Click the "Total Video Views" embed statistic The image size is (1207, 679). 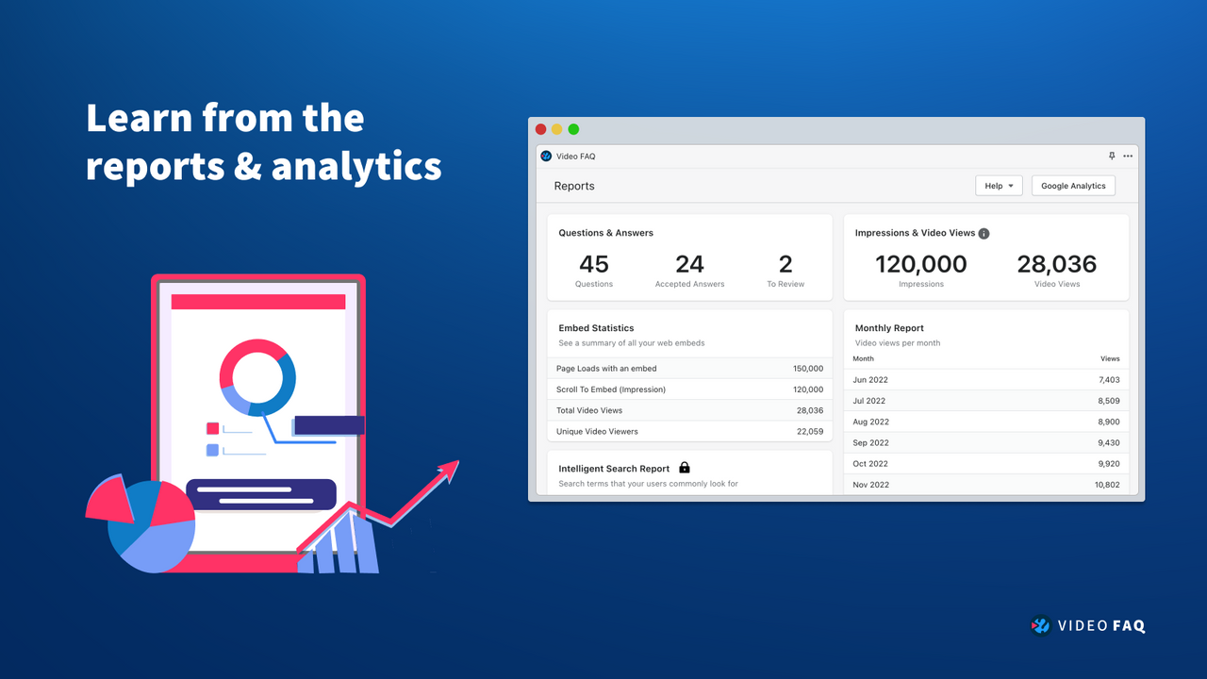(x=689, y=410)
